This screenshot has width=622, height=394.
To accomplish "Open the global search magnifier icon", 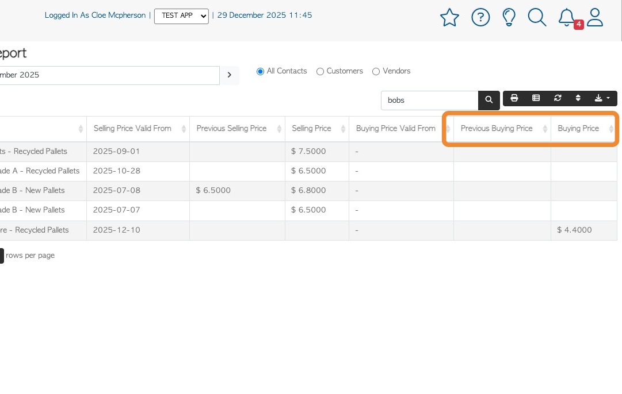I will coord(537,17).
